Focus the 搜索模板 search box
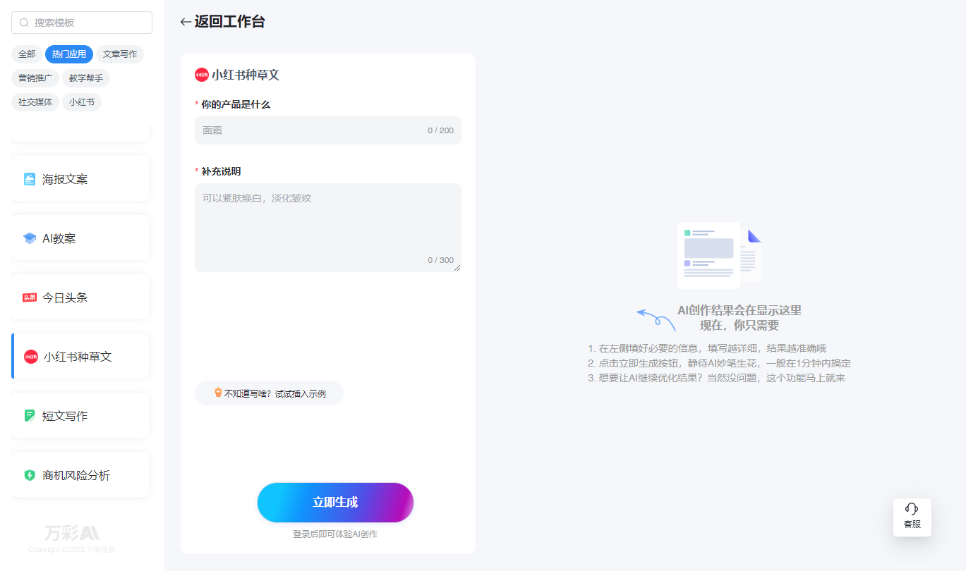The width and height of the screenshot is (966, 571). pyautogui.click(x=82, y=23)
